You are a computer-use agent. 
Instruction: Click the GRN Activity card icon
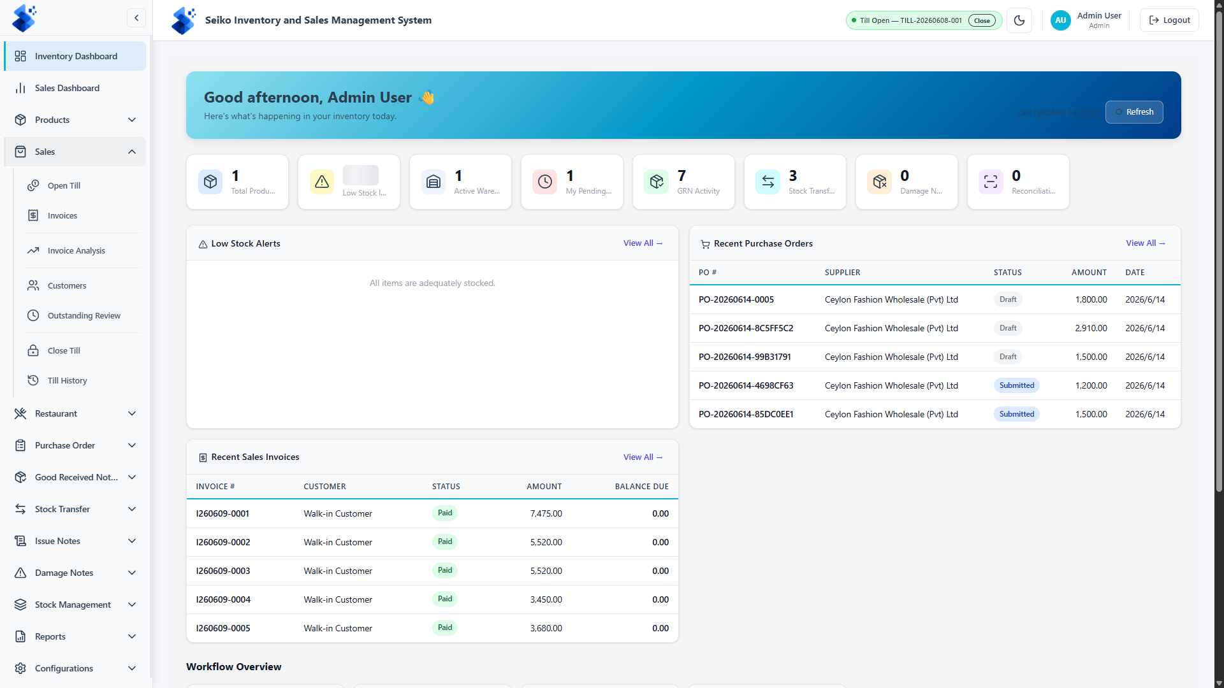pyautogui.click(x=657, y=182)
